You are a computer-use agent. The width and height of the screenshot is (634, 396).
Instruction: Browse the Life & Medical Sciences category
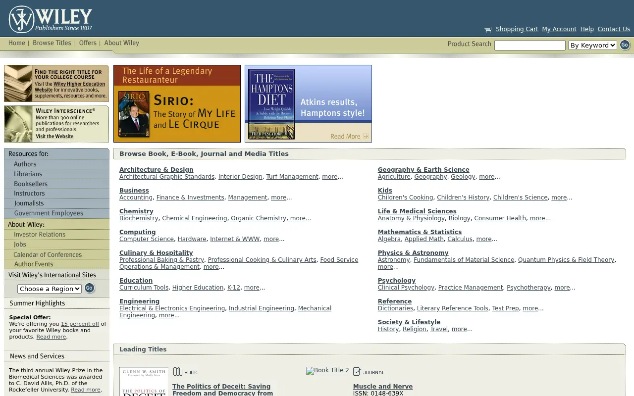pyautogui.click(x=417, y=211)
